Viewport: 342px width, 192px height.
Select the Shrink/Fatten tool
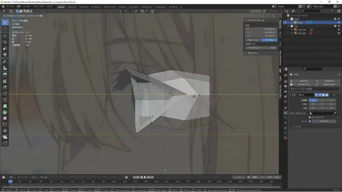pyautogui.click(x=5, y=131)
